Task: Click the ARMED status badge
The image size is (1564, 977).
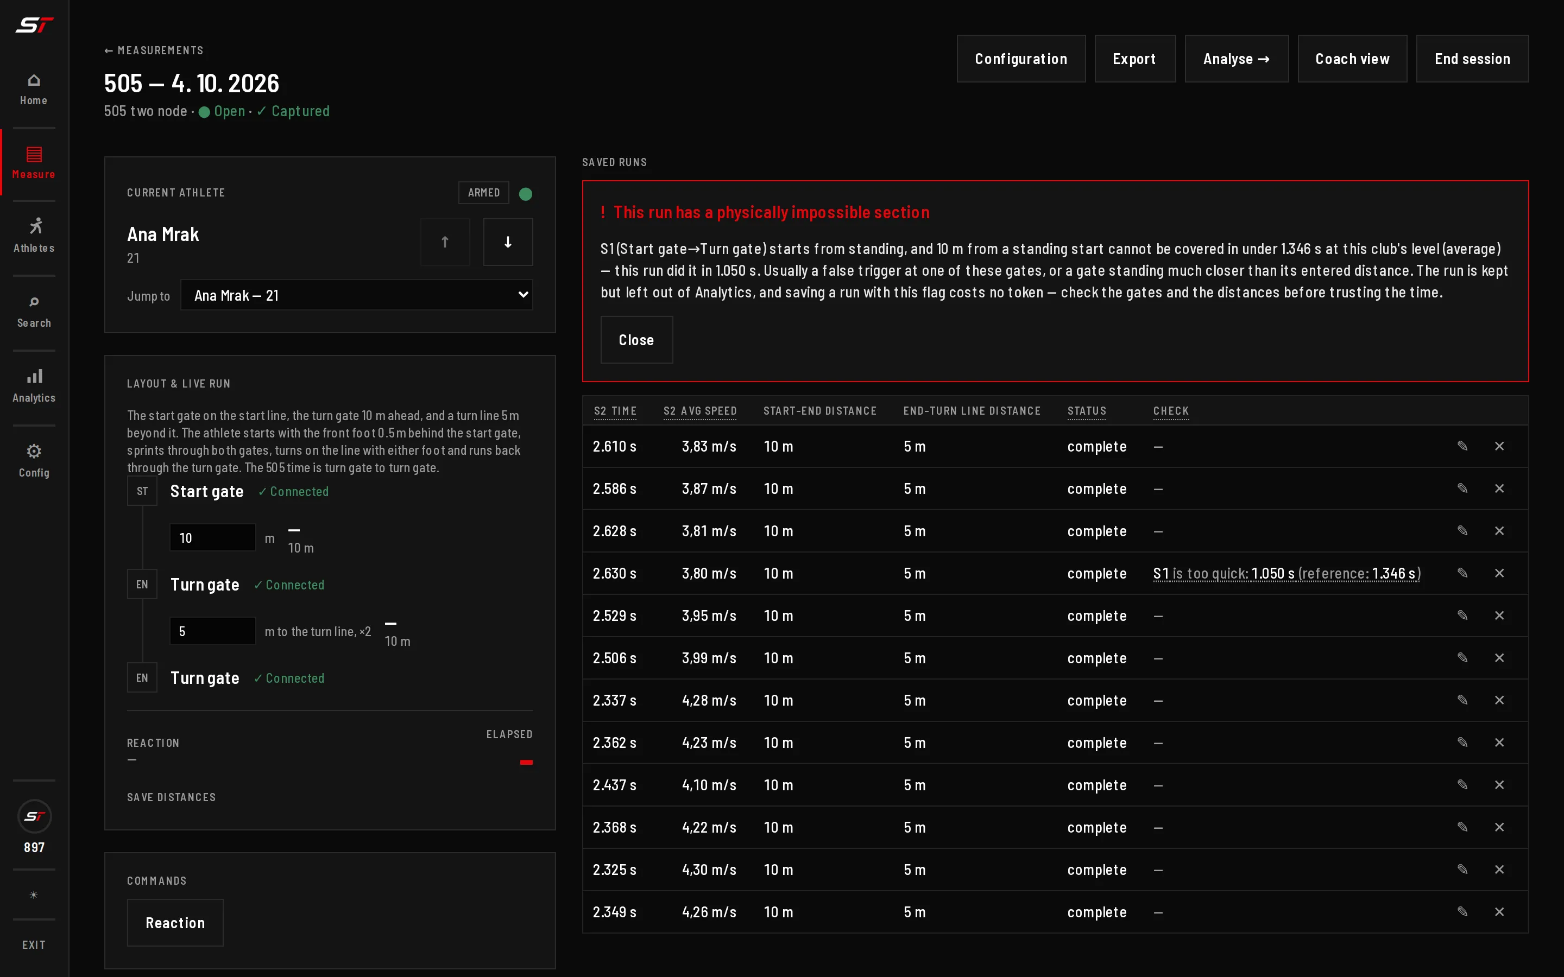Action: pos(483,193)
